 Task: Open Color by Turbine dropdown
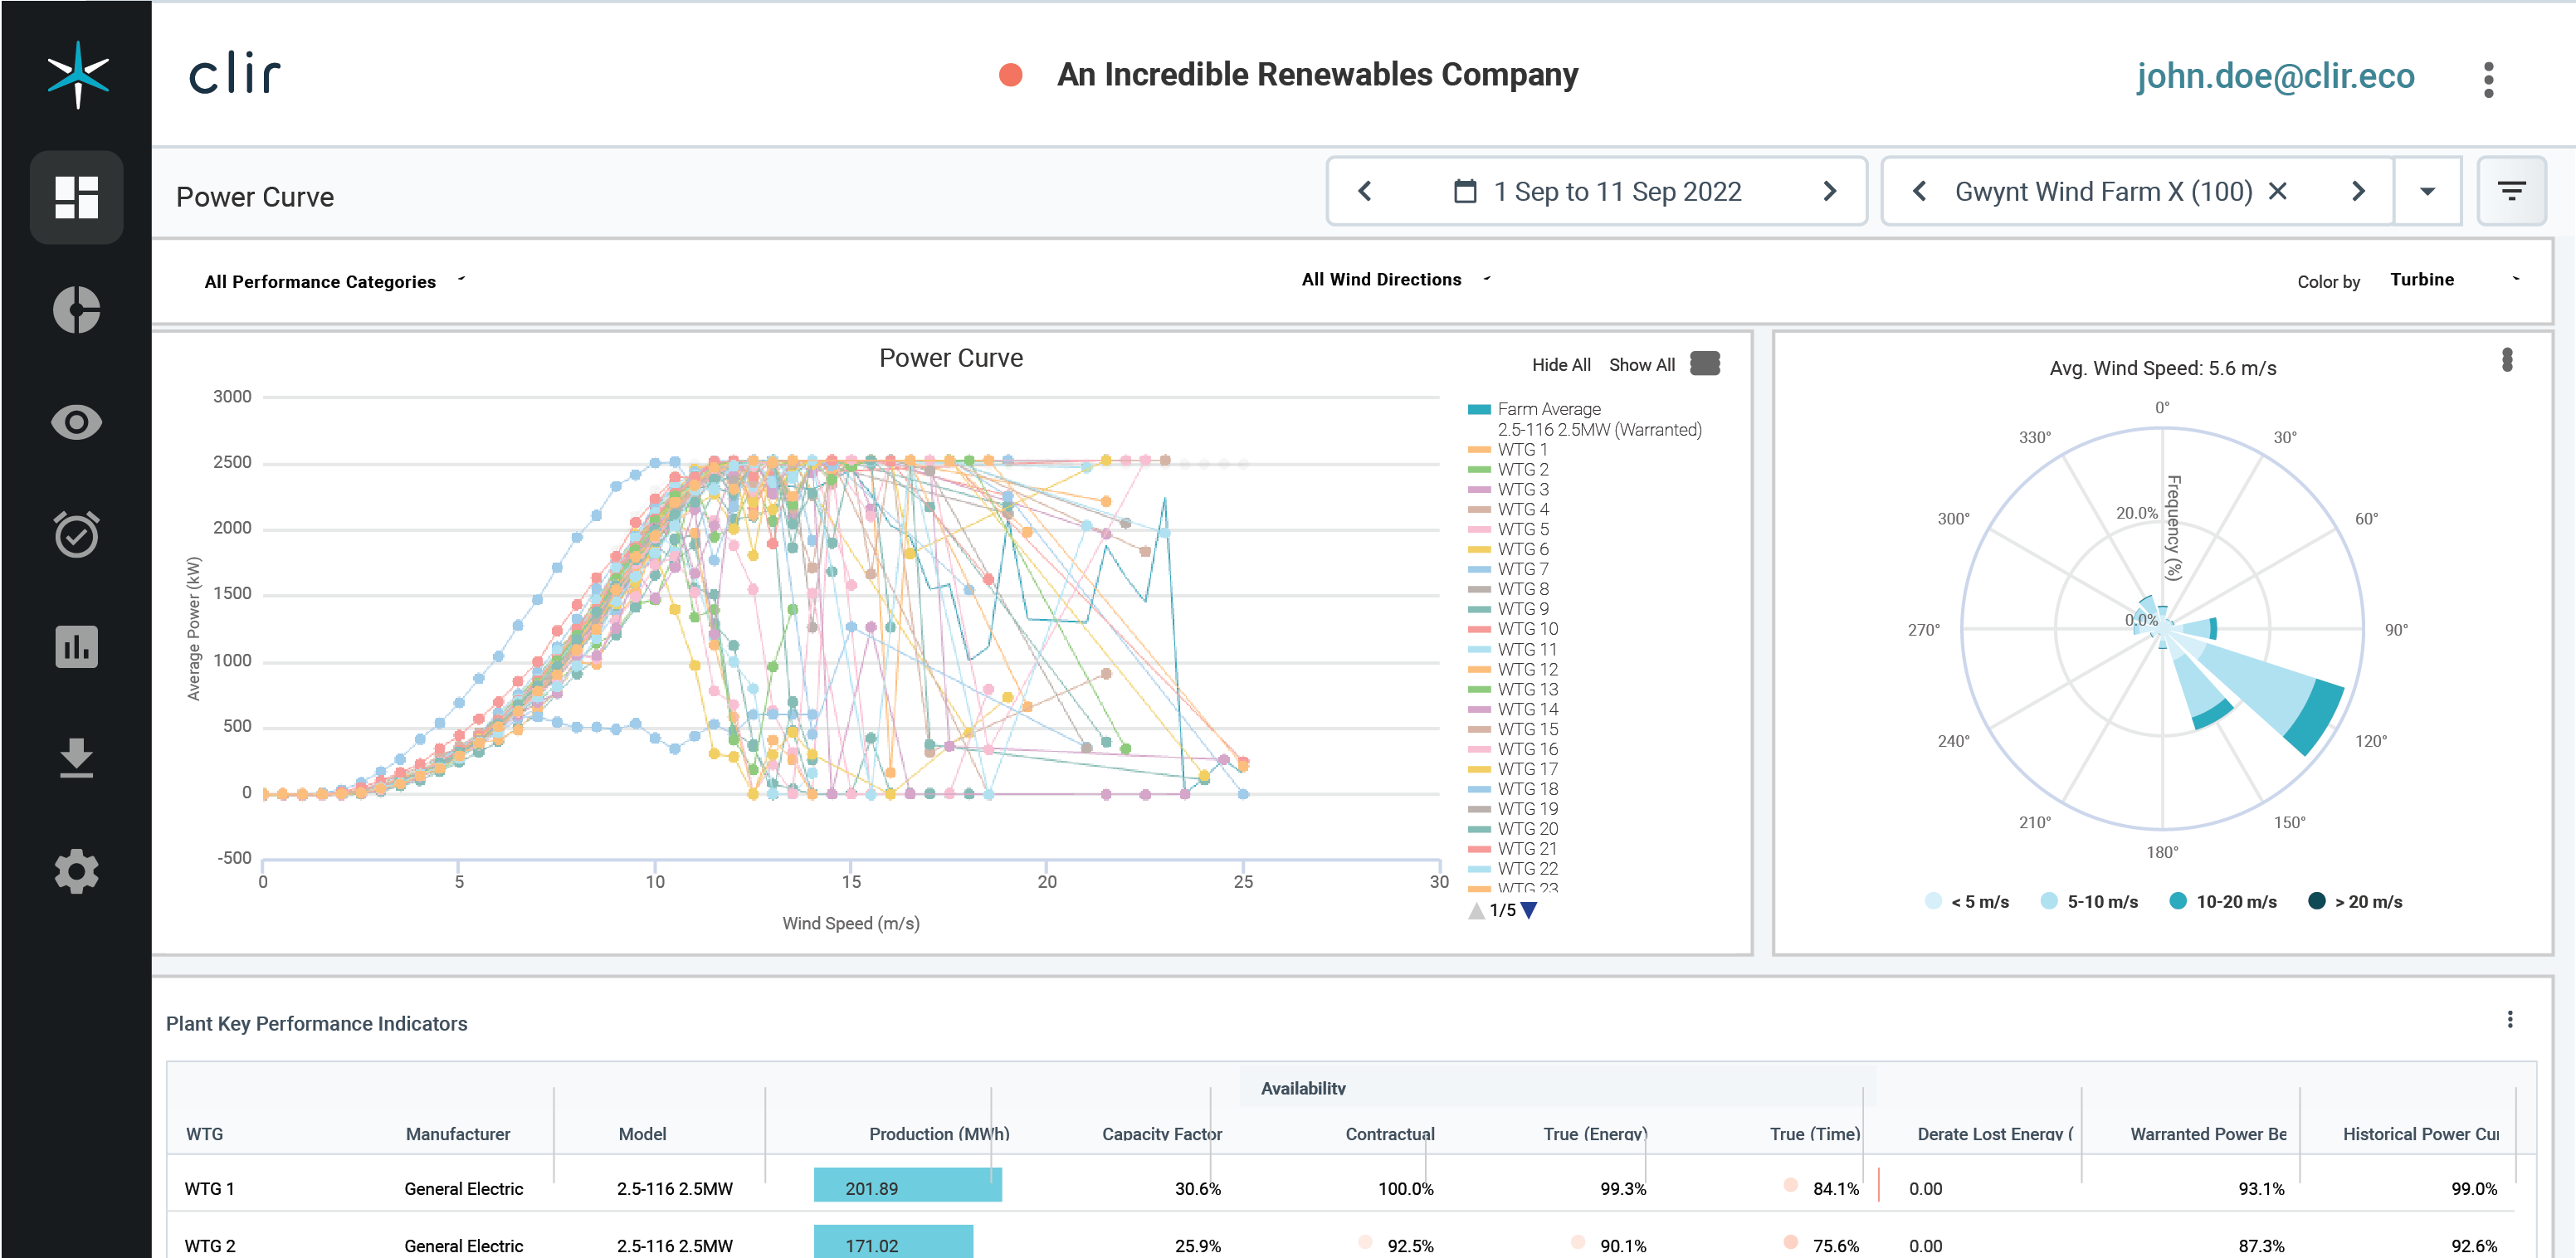[x=2453, y=279]
